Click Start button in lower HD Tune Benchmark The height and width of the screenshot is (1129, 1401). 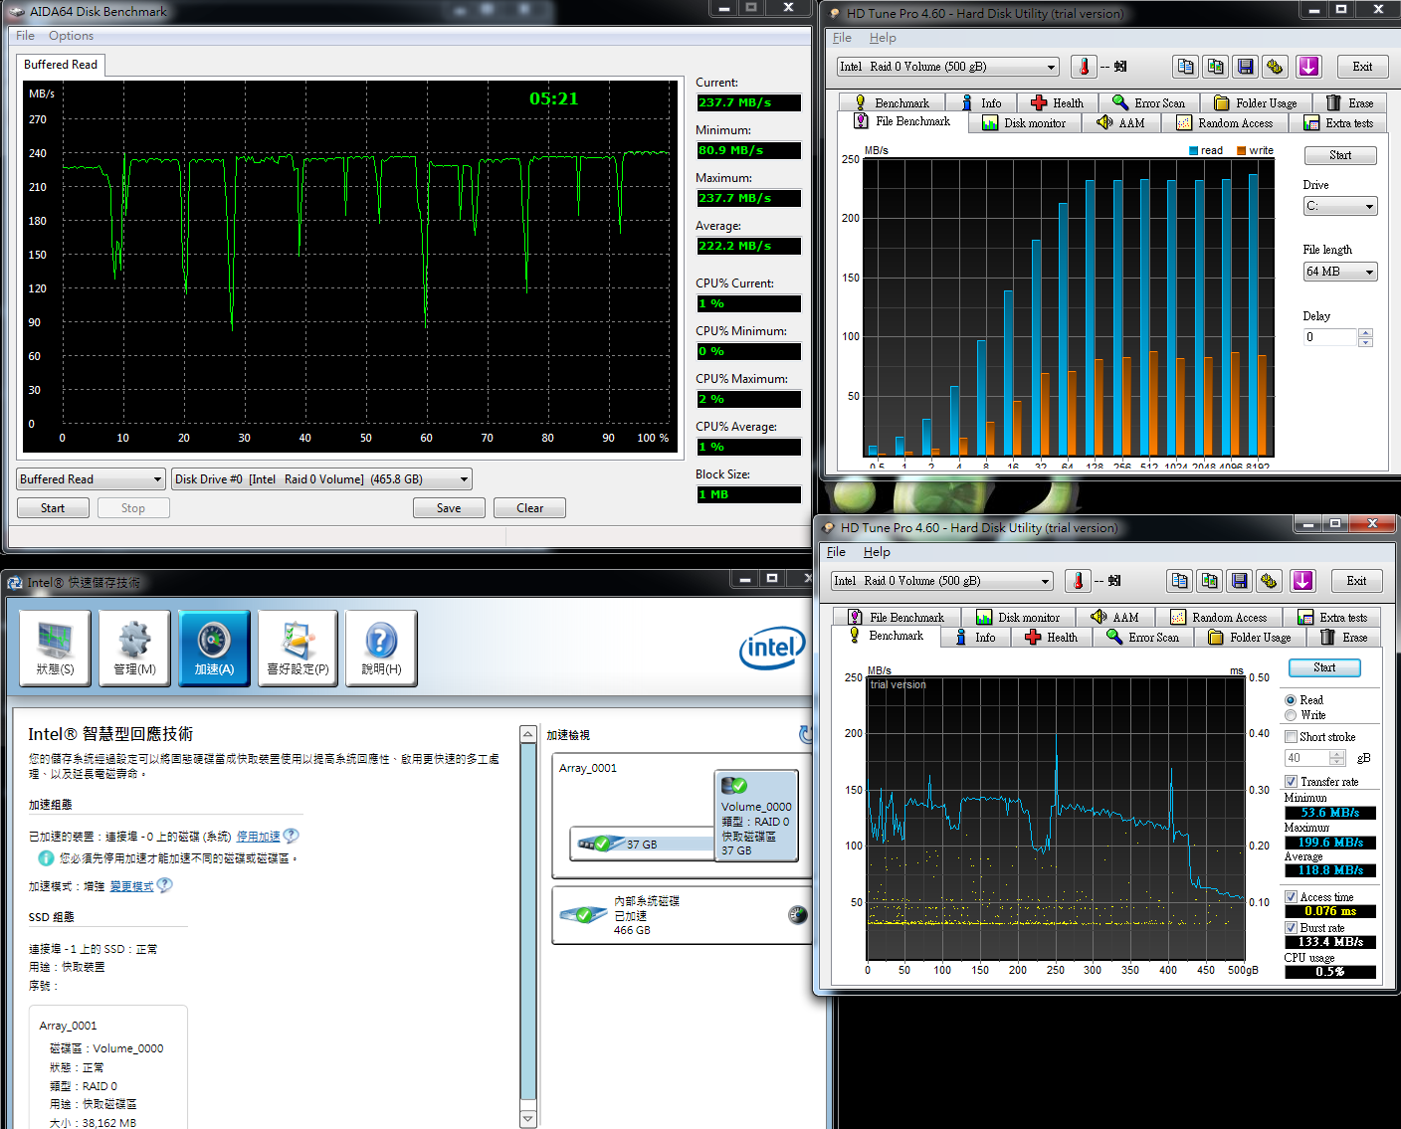(x=1324, y=667)
